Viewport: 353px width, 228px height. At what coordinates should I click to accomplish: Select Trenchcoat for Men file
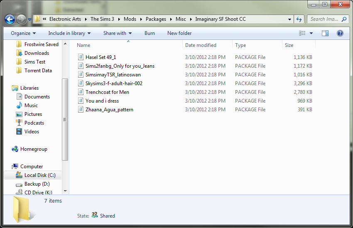tap(107, 92)
